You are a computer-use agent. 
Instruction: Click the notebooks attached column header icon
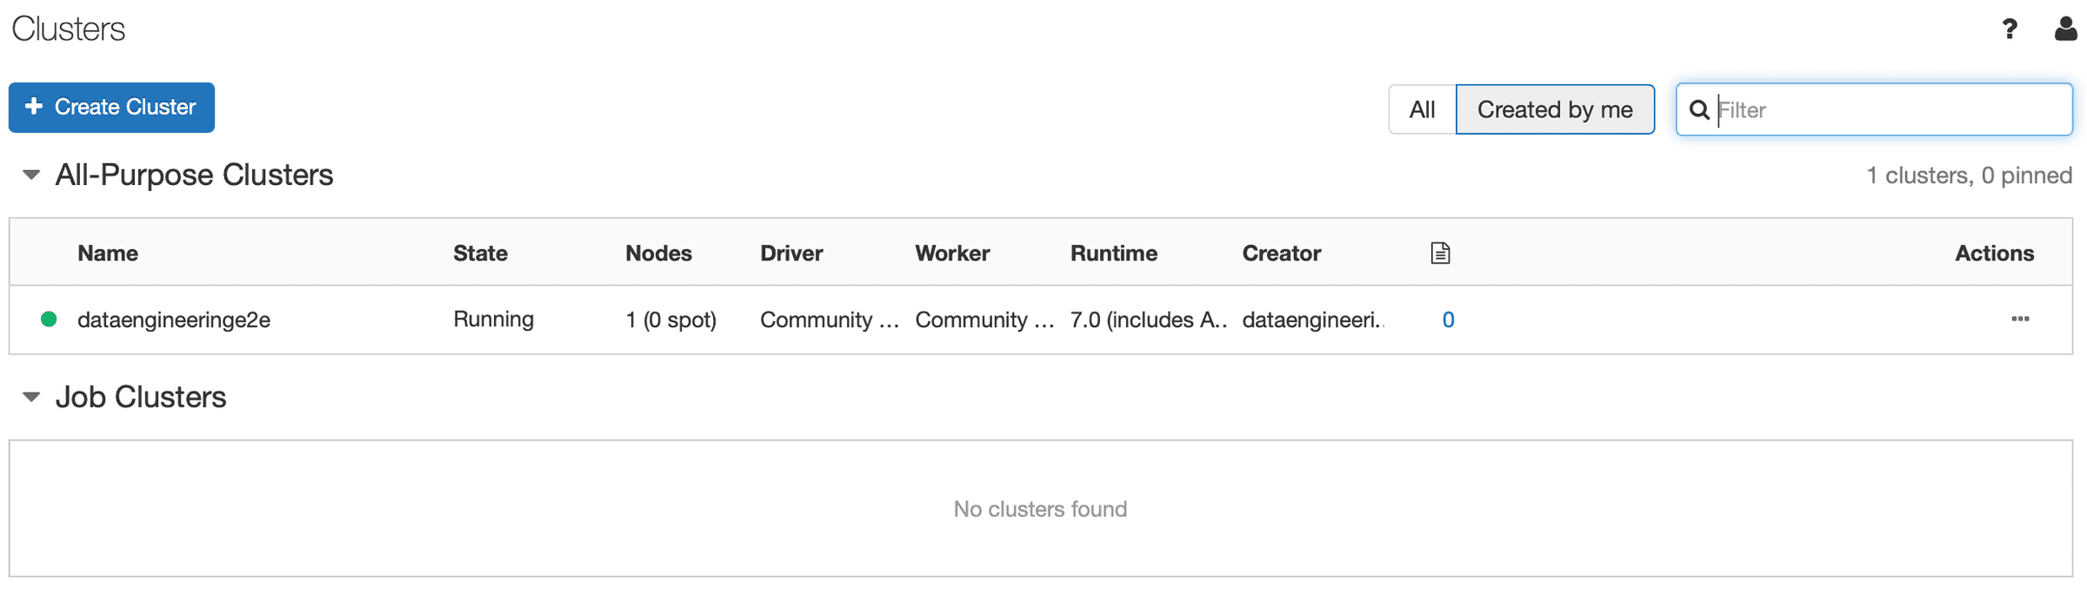click(1440, 252)
